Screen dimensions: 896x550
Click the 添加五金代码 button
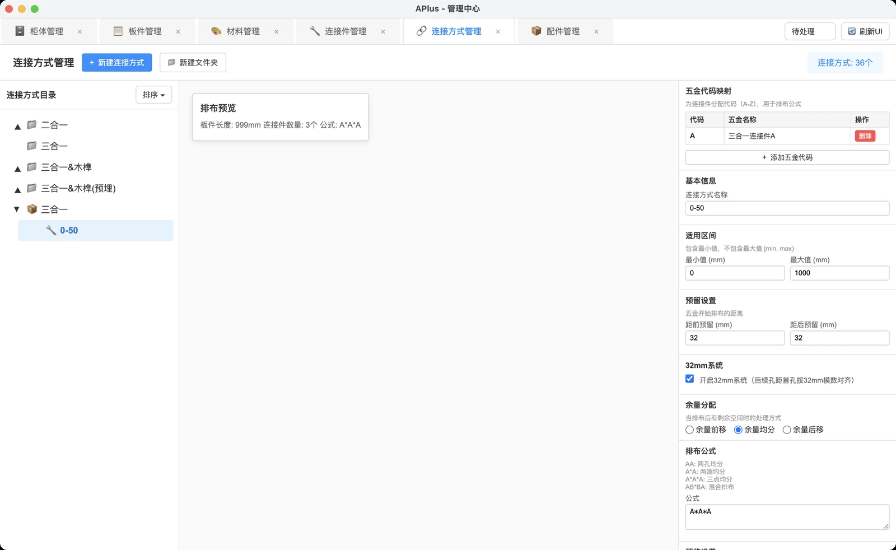787,157
